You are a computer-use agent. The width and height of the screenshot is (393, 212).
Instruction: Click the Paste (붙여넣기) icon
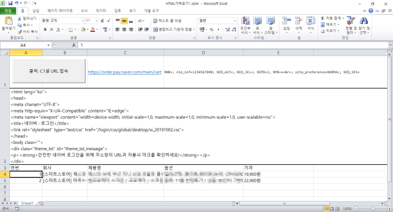(8, 21)
